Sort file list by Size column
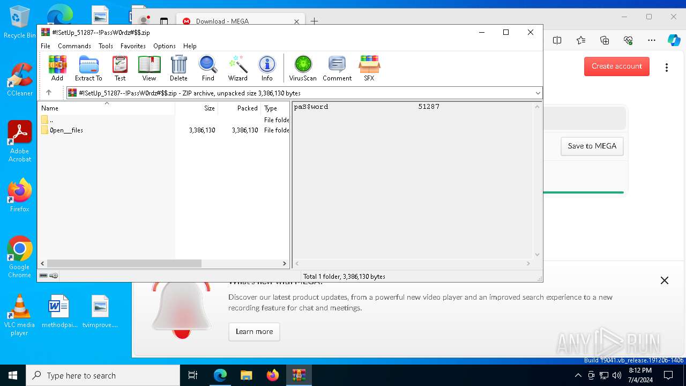 [x=197, y=108]
